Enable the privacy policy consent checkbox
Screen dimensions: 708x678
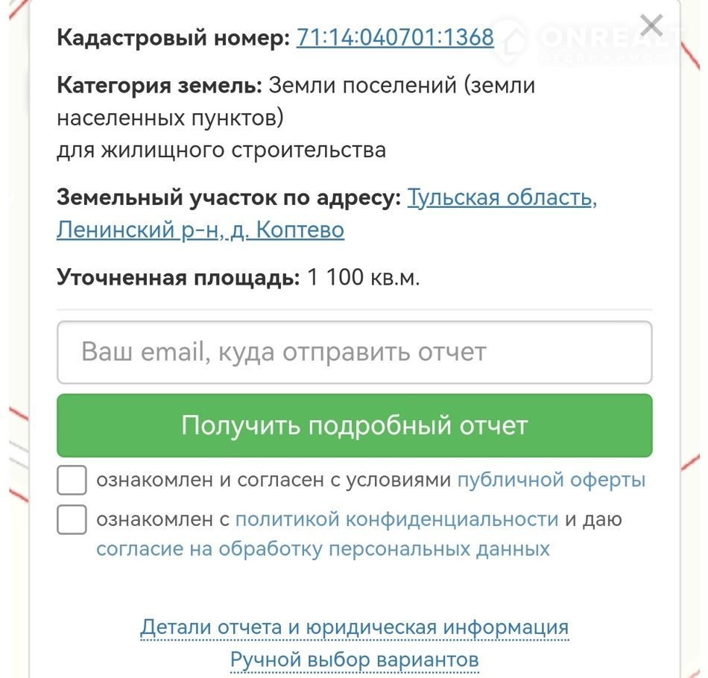[x=72, y=519]
